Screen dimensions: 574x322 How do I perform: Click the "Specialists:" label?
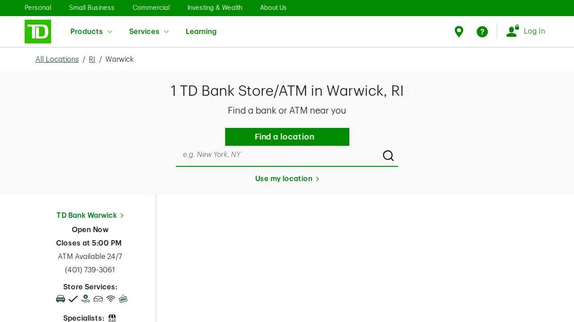[84, 318]
